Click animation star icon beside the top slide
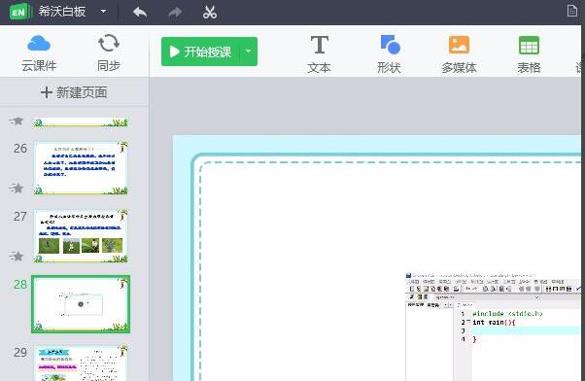The height and width of the screenshot is (381, 585). pos(17,121)
